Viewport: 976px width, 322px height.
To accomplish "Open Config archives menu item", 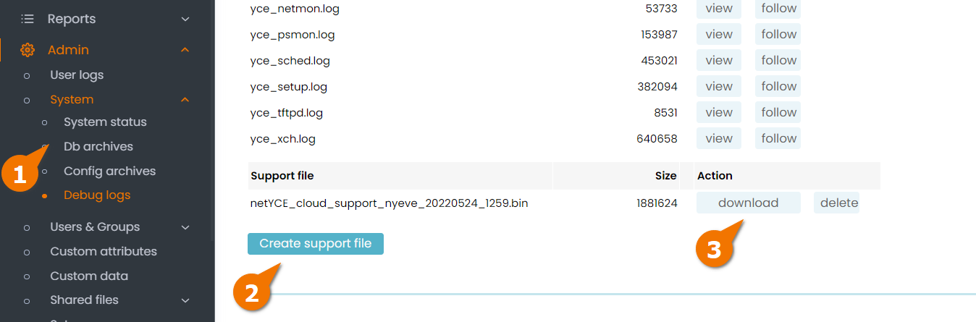I will (109, 171).
